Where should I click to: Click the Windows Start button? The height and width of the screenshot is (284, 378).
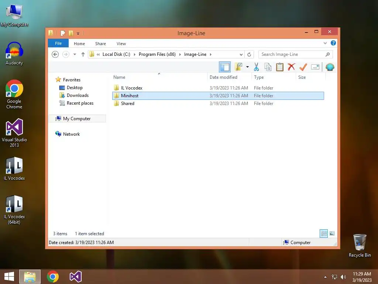(x=9, y=277)
